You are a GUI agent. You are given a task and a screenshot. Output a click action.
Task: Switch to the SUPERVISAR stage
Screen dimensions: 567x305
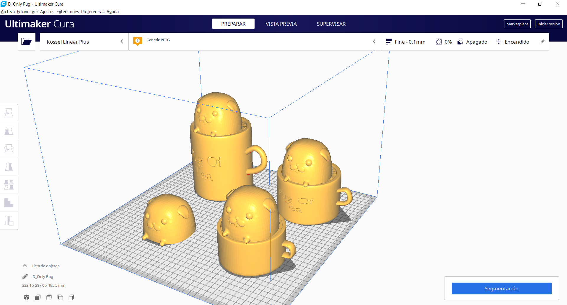tap(331, 24)
